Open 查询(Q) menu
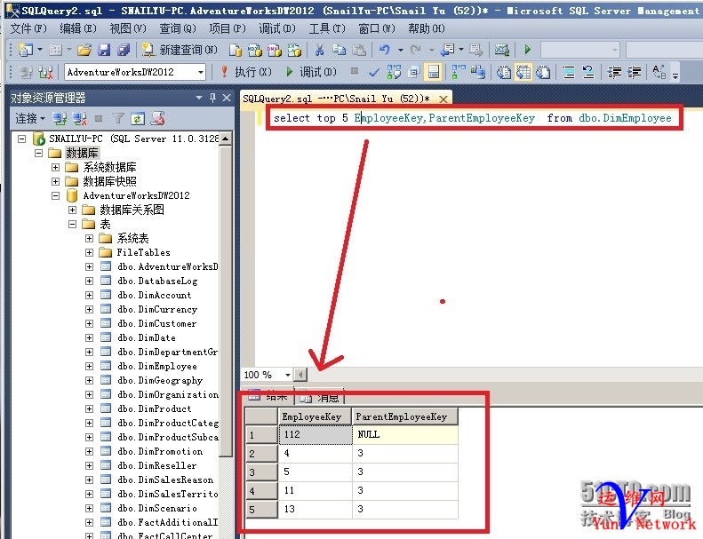703x539 pixels. click(178, 28)
